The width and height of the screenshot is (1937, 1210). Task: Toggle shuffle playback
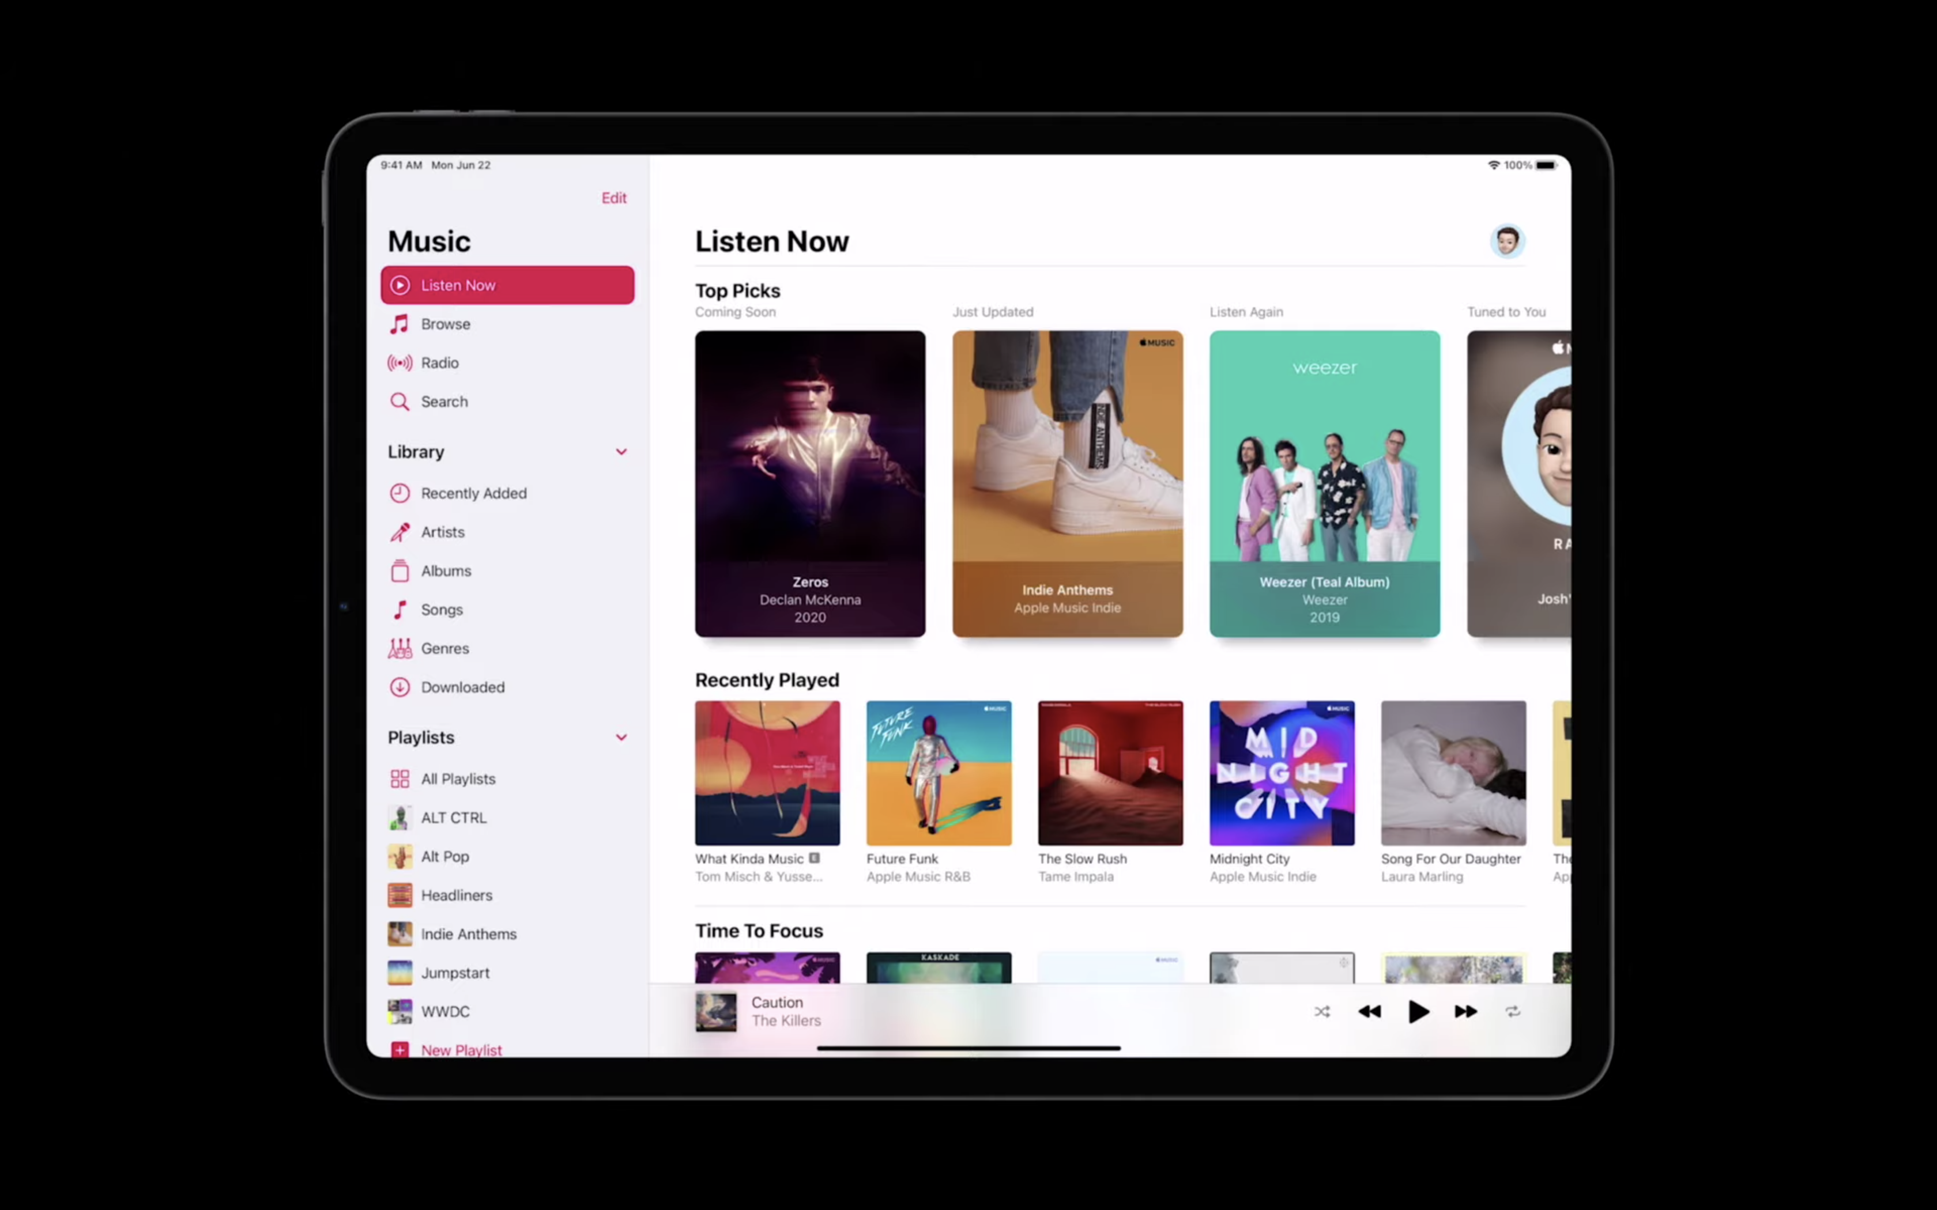pyautogui.click(x=1321, y=1012)
